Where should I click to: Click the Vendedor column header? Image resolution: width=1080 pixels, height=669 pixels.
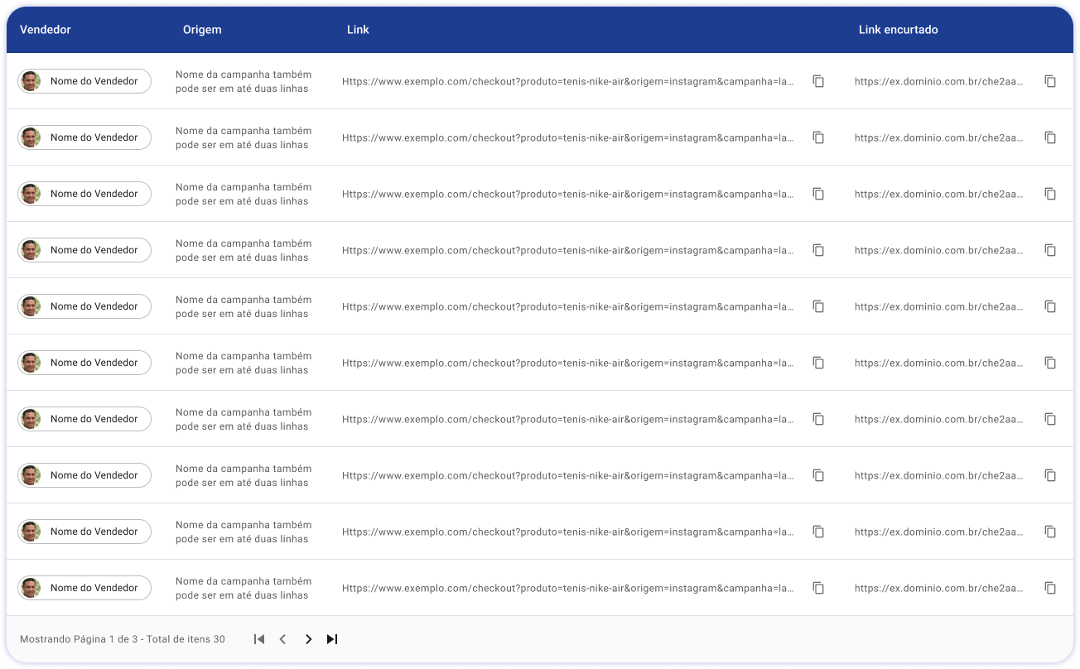tap(46, 30)
